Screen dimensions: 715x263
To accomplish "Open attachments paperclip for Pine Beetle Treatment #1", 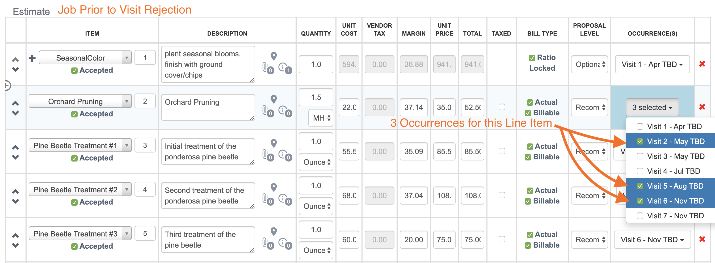I will click(x=266, y=154).
